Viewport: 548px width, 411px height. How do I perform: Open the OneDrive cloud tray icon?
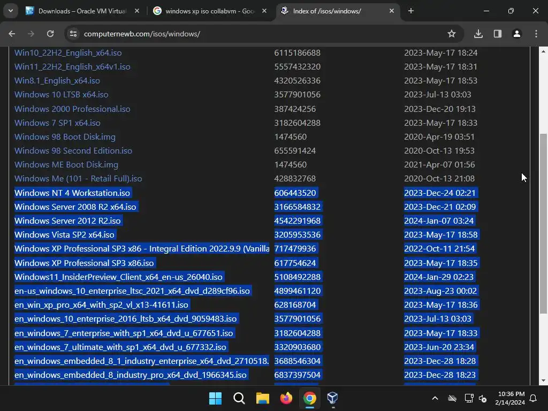click(452, 398)
